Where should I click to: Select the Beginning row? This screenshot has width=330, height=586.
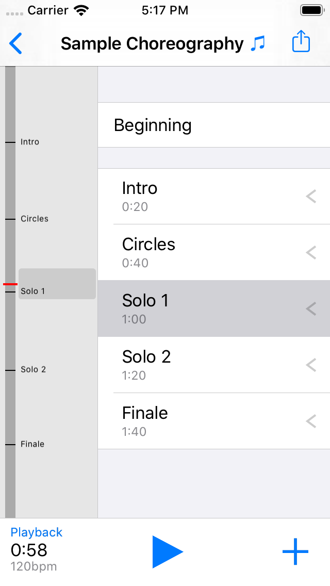click(213, 125)
